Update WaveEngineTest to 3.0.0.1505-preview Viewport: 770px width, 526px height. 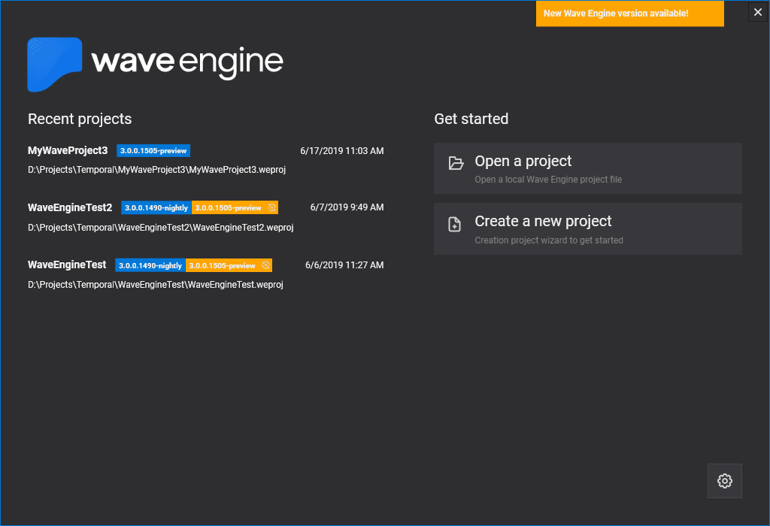229,265
